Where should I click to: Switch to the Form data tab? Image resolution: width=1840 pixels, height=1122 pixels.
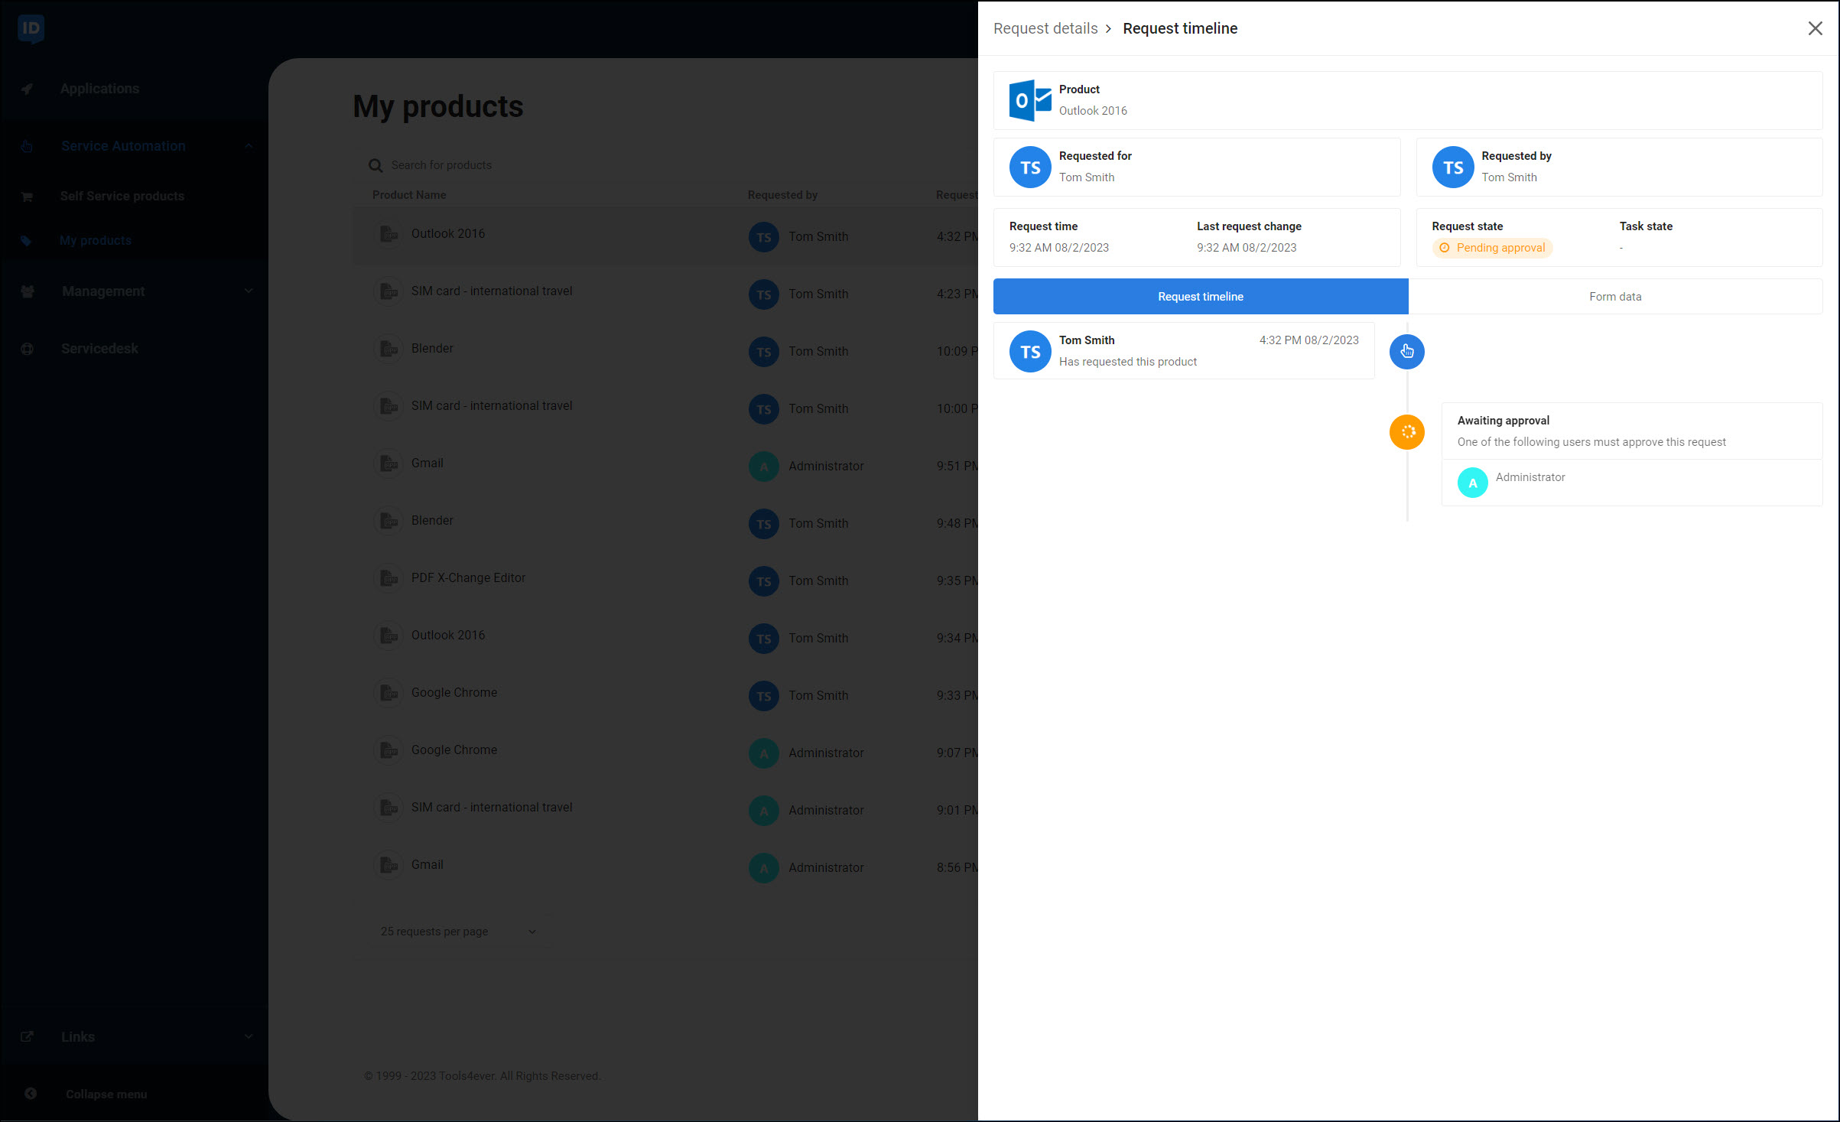1615,296
